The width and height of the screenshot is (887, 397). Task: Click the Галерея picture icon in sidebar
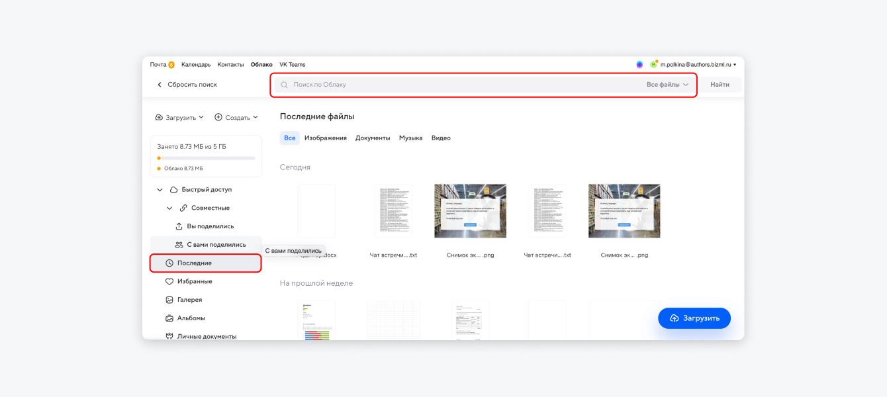tap(169, 300)
